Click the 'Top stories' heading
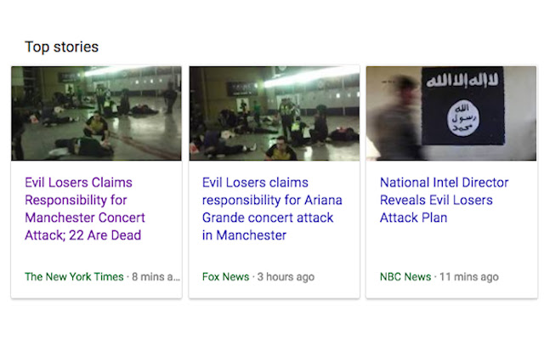This screenshot has height=340, width=544. (x=61, y=47)
